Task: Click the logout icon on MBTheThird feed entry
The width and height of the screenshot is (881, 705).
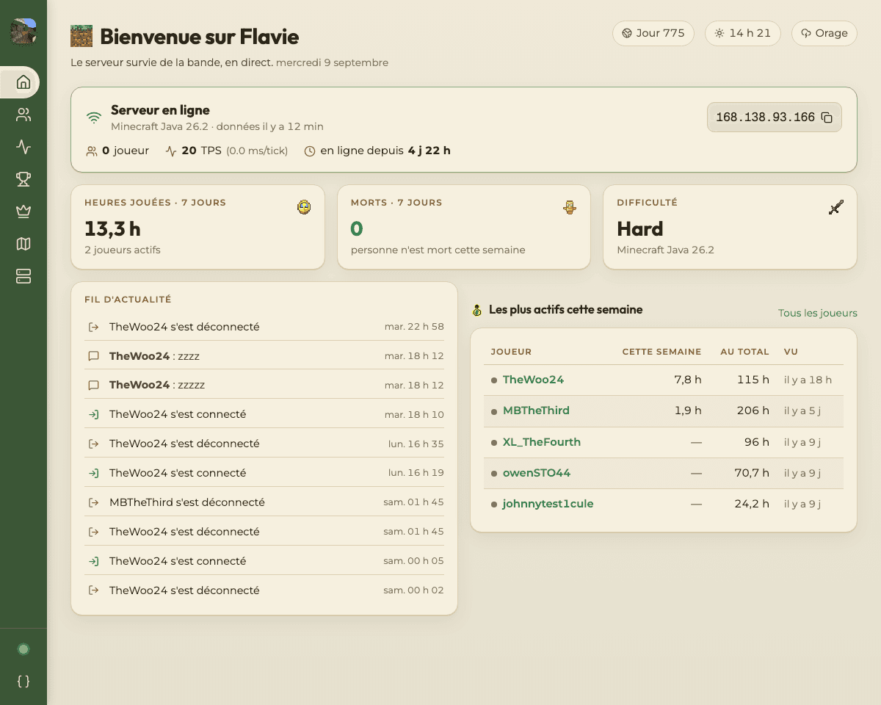Action: point(93,503)
